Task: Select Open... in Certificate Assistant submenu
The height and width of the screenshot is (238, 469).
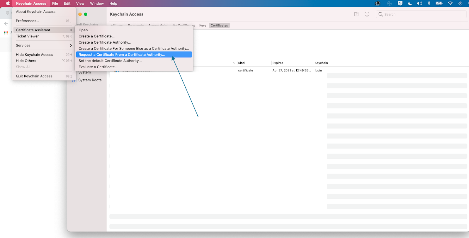Action: 134,30
